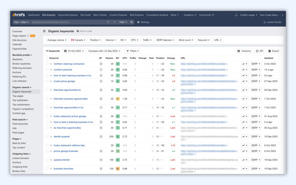Click the ahrefs logo
The width and height of the screenshot is (296, 185).
coord(18,15)
